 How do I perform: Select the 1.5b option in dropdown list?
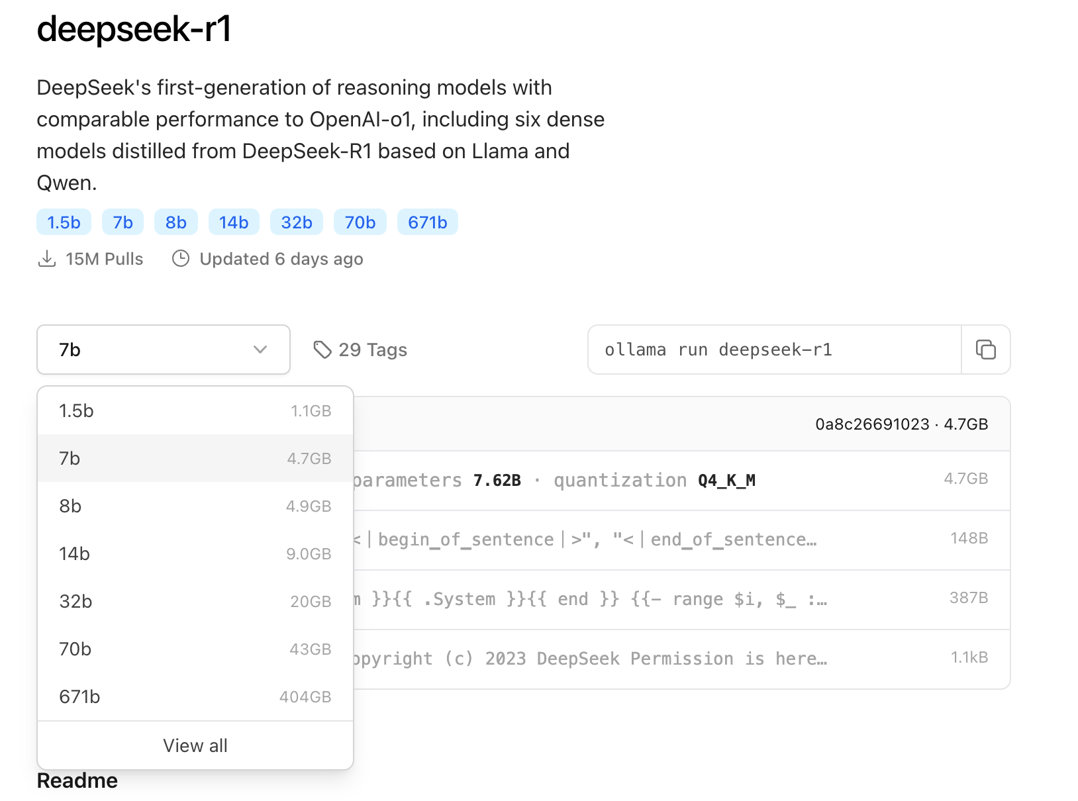tap(195, 410)
